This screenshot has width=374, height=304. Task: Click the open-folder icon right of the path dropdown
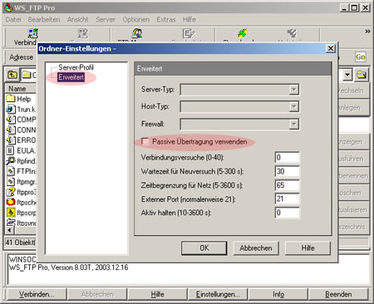(x=362, y=75)
